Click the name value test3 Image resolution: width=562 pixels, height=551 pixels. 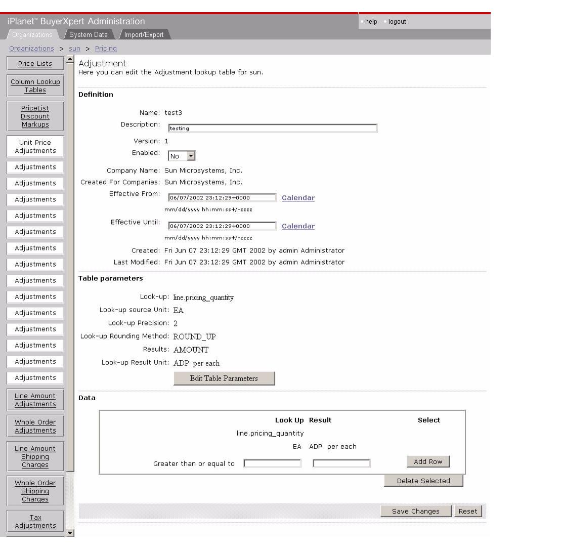(174, 113)
